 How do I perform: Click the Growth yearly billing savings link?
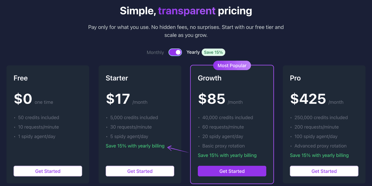point(227,155)
